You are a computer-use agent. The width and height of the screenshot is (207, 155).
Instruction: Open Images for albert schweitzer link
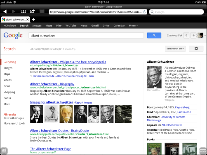pos(52,102)
